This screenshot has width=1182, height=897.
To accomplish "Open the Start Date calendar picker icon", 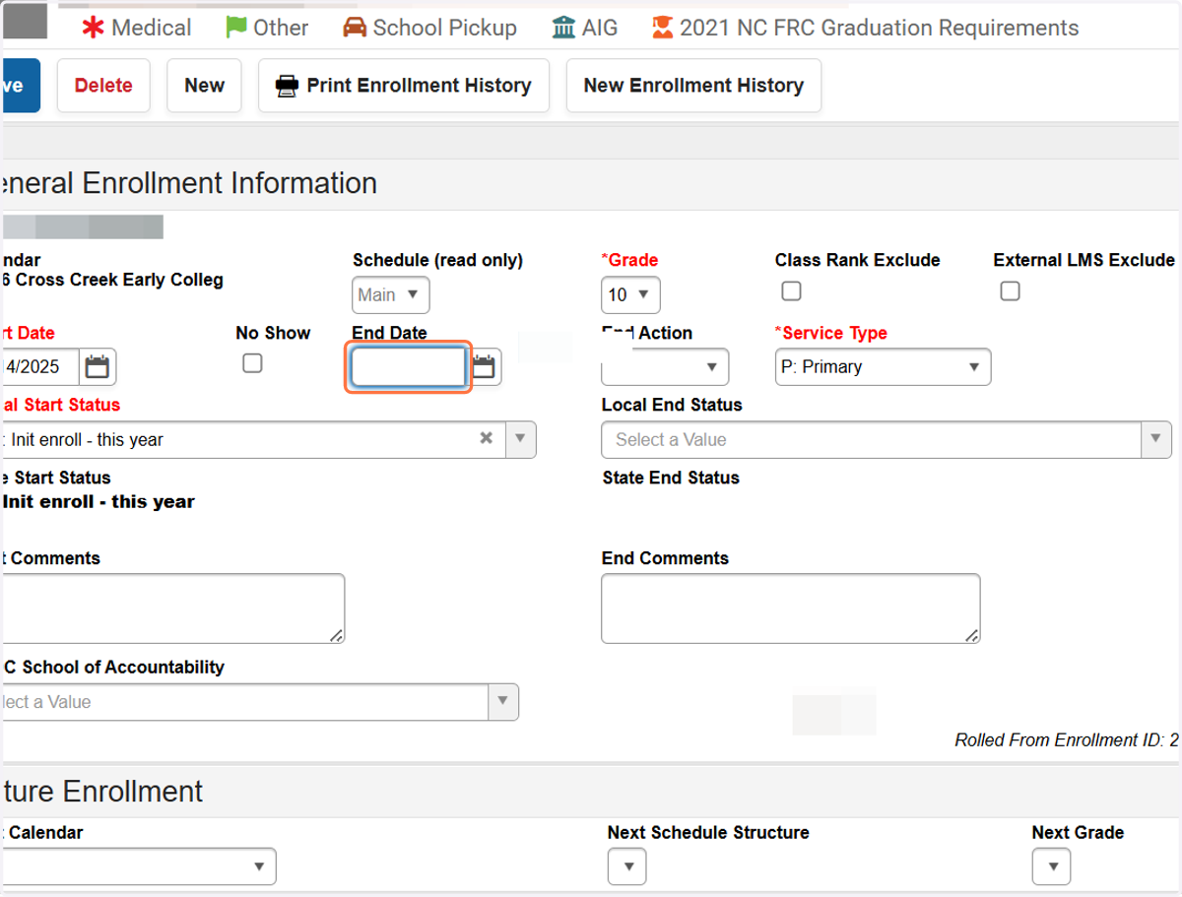I will 97,367.
